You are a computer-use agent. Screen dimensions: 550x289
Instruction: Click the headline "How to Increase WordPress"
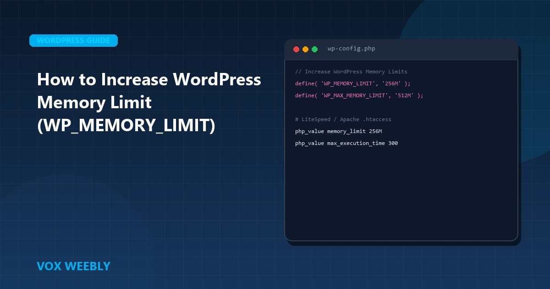149,80
